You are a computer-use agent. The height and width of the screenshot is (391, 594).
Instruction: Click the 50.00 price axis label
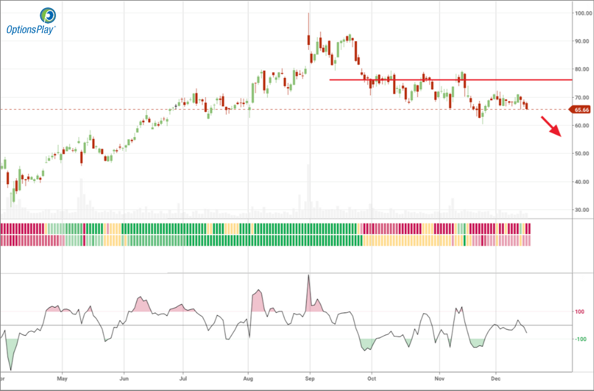583,154
